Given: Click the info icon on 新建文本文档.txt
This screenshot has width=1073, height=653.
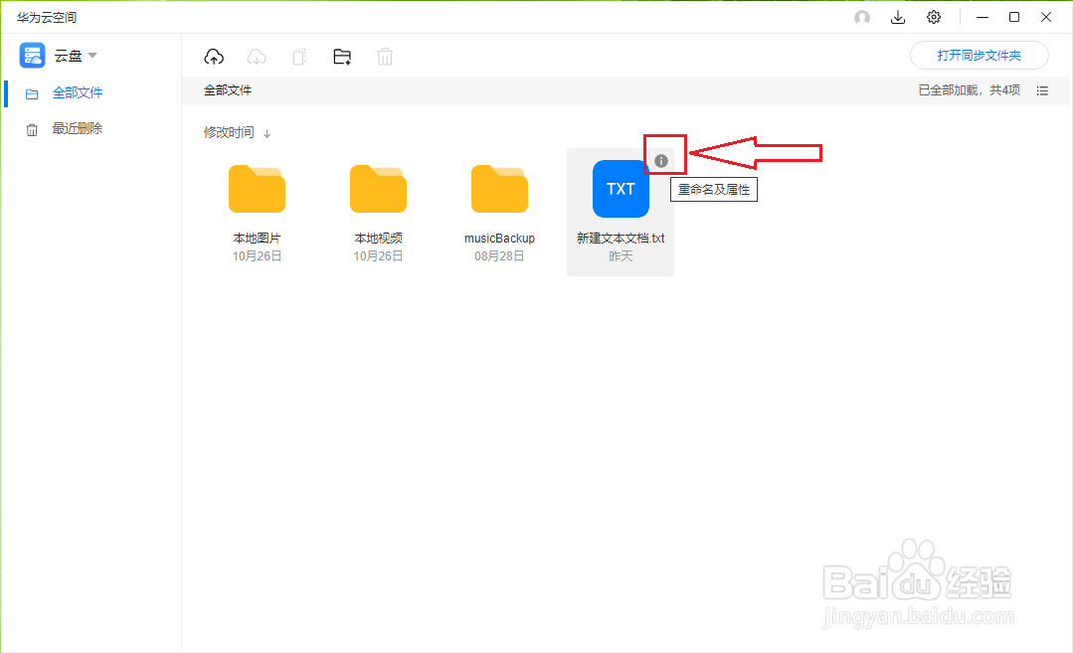Looking at the screenshot, I should click(663, 156).
